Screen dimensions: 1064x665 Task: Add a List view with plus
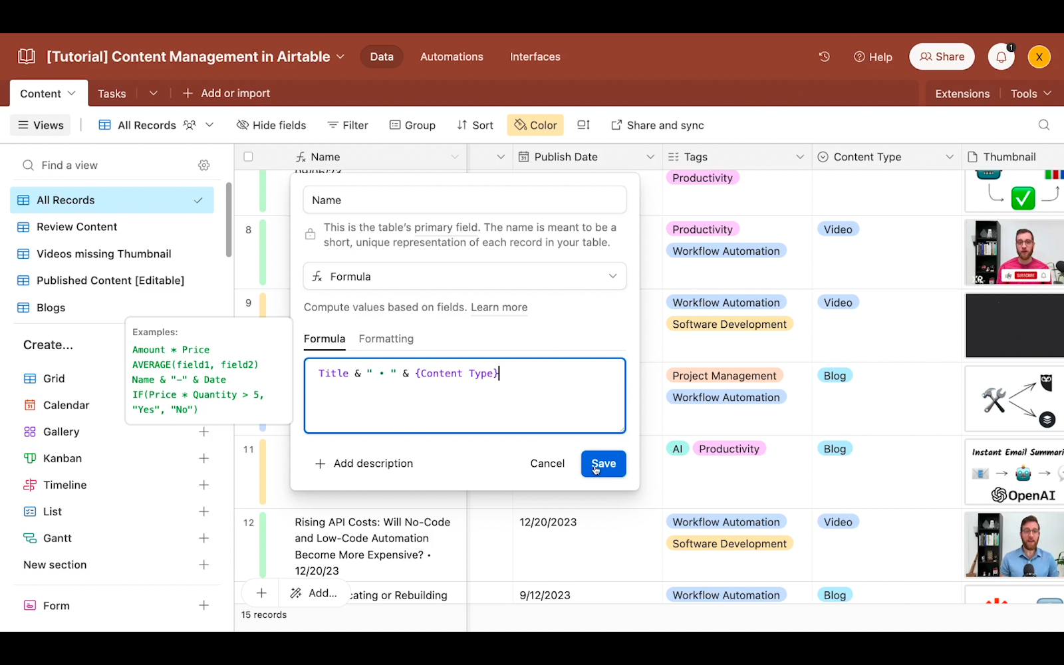(x=204, y=511)
